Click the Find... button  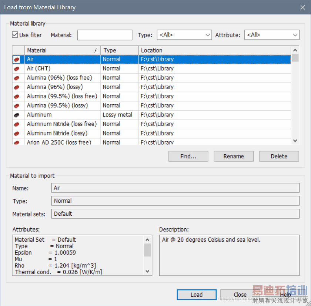coord(188,157)
